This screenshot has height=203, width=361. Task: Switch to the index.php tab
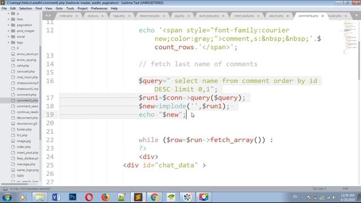click(x=66, y=16)
